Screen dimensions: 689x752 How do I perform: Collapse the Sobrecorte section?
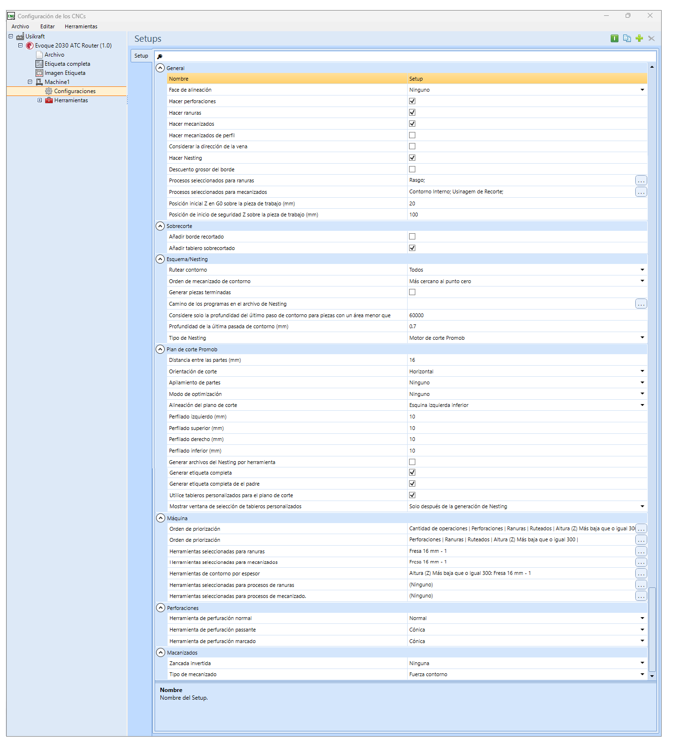[160, 226]
